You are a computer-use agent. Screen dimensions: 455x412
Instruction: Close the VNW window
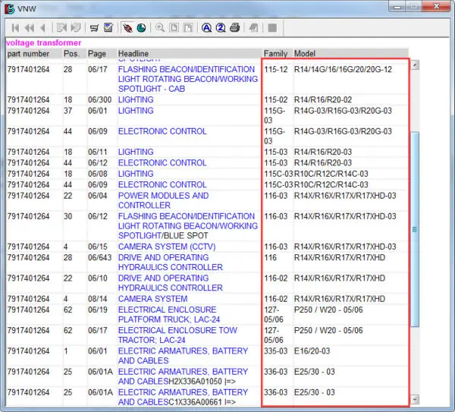click(436, 6)
